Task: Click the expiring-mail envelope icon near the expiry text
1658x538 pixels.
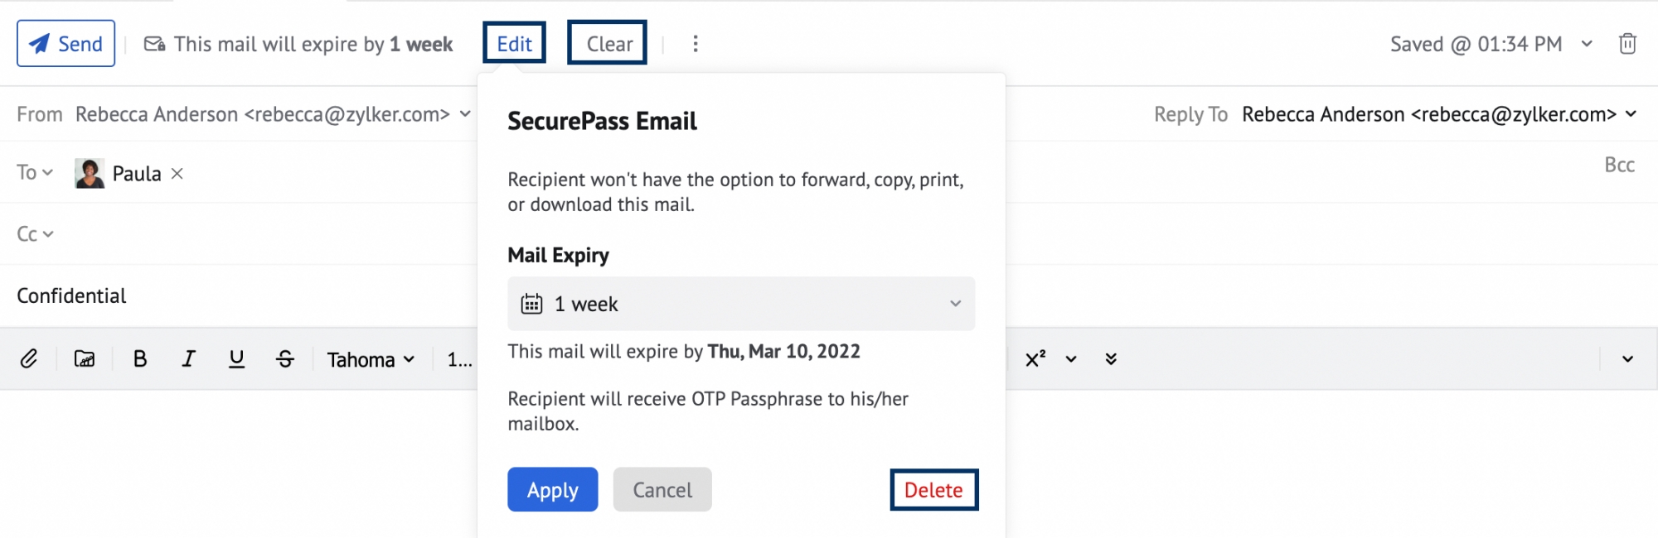Action: (153, 43)
